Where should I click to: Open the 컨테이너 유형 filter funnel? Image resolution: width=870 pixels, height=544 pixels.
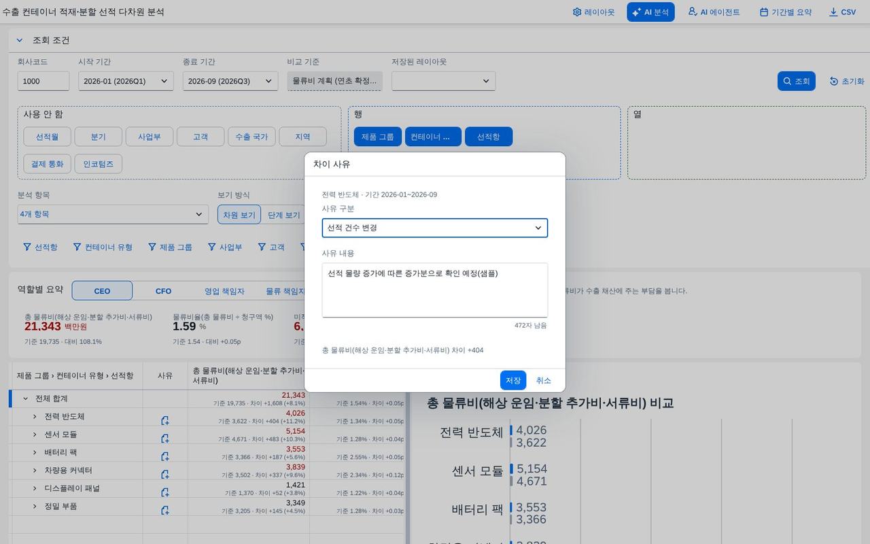point(103,247)
